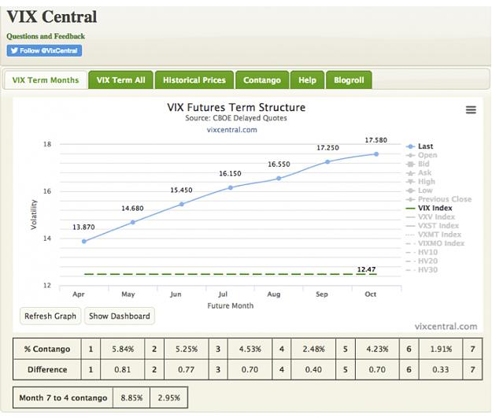Enable the VIXMO Index legend entry
The height and width of the screenshot is (418, 492).
coord(435,243)
